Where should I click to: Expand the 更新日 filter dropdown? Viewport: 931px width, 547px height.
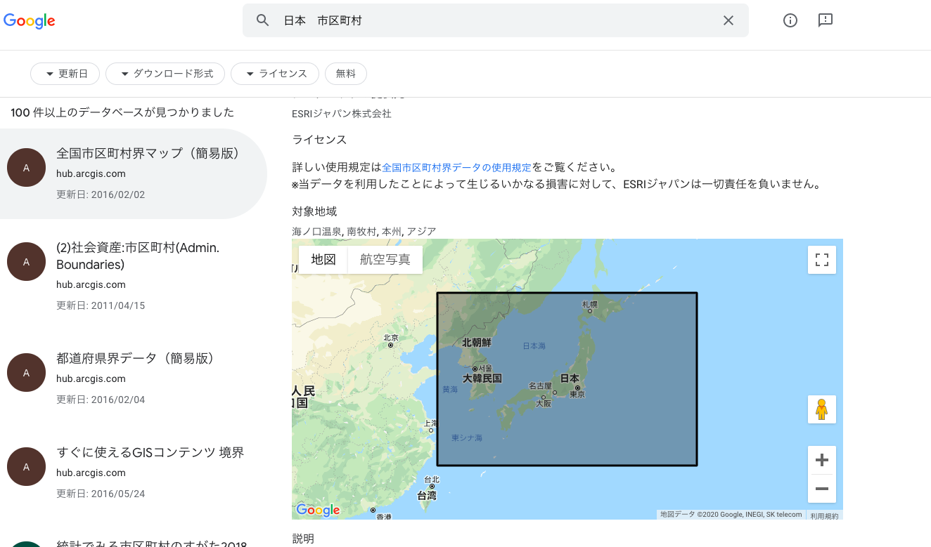click(65, 74)
